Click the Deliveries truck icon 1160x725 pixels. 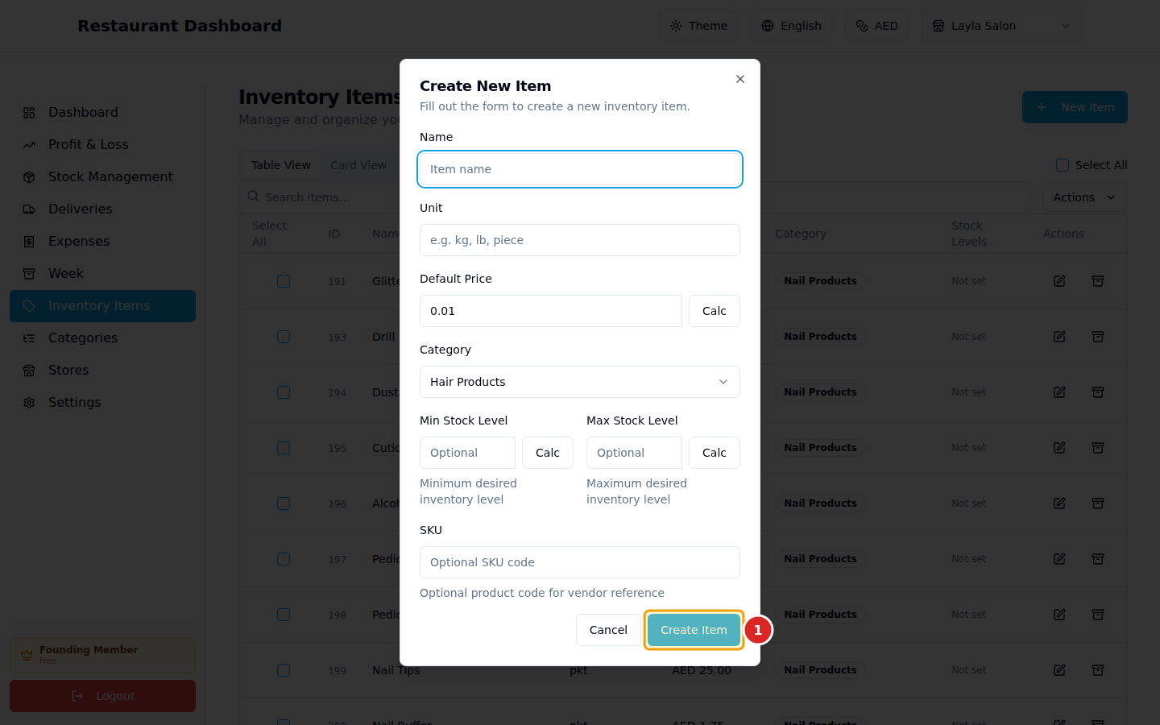[29, 209]
